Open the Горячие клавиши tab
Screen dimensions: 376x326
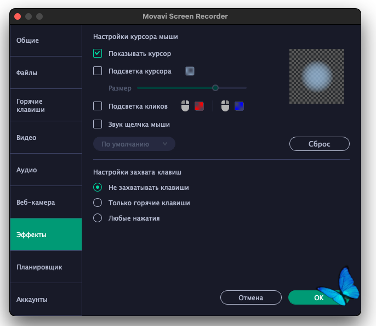pyautogui.click(x=46, y=105)
